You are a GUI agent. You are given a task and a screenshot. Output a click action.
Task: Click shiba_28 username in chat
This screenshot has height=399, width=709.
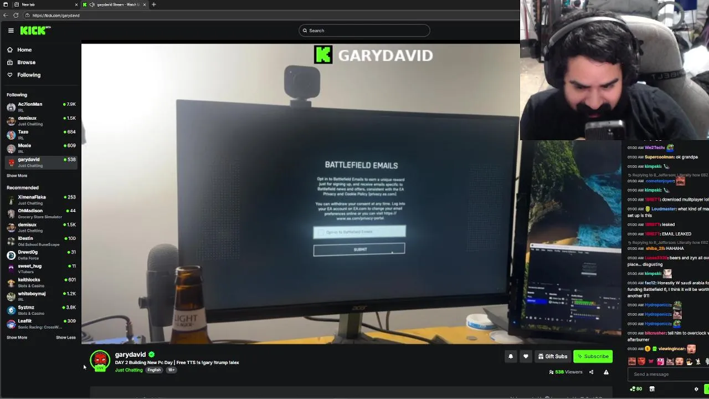[x=655, y=248]
